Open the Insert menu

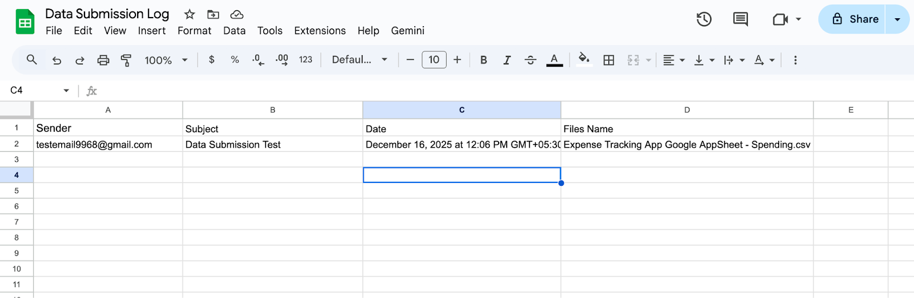pyautogui.click(x=151, y=31)
